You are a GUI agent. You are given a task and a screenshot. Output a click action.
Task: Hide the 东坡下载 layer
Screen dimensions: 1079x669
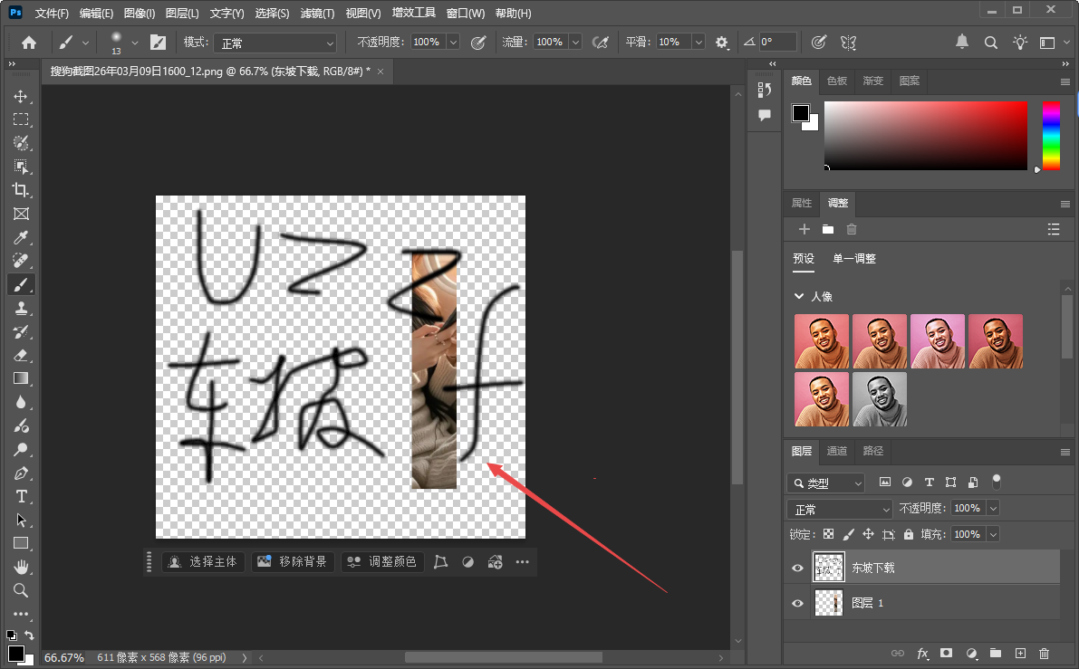pos(797,568)
